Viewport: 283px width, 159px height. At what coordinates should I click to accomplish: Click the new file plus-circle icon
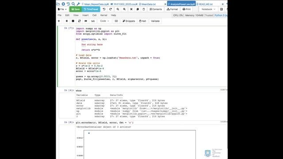tap(63, 4)
